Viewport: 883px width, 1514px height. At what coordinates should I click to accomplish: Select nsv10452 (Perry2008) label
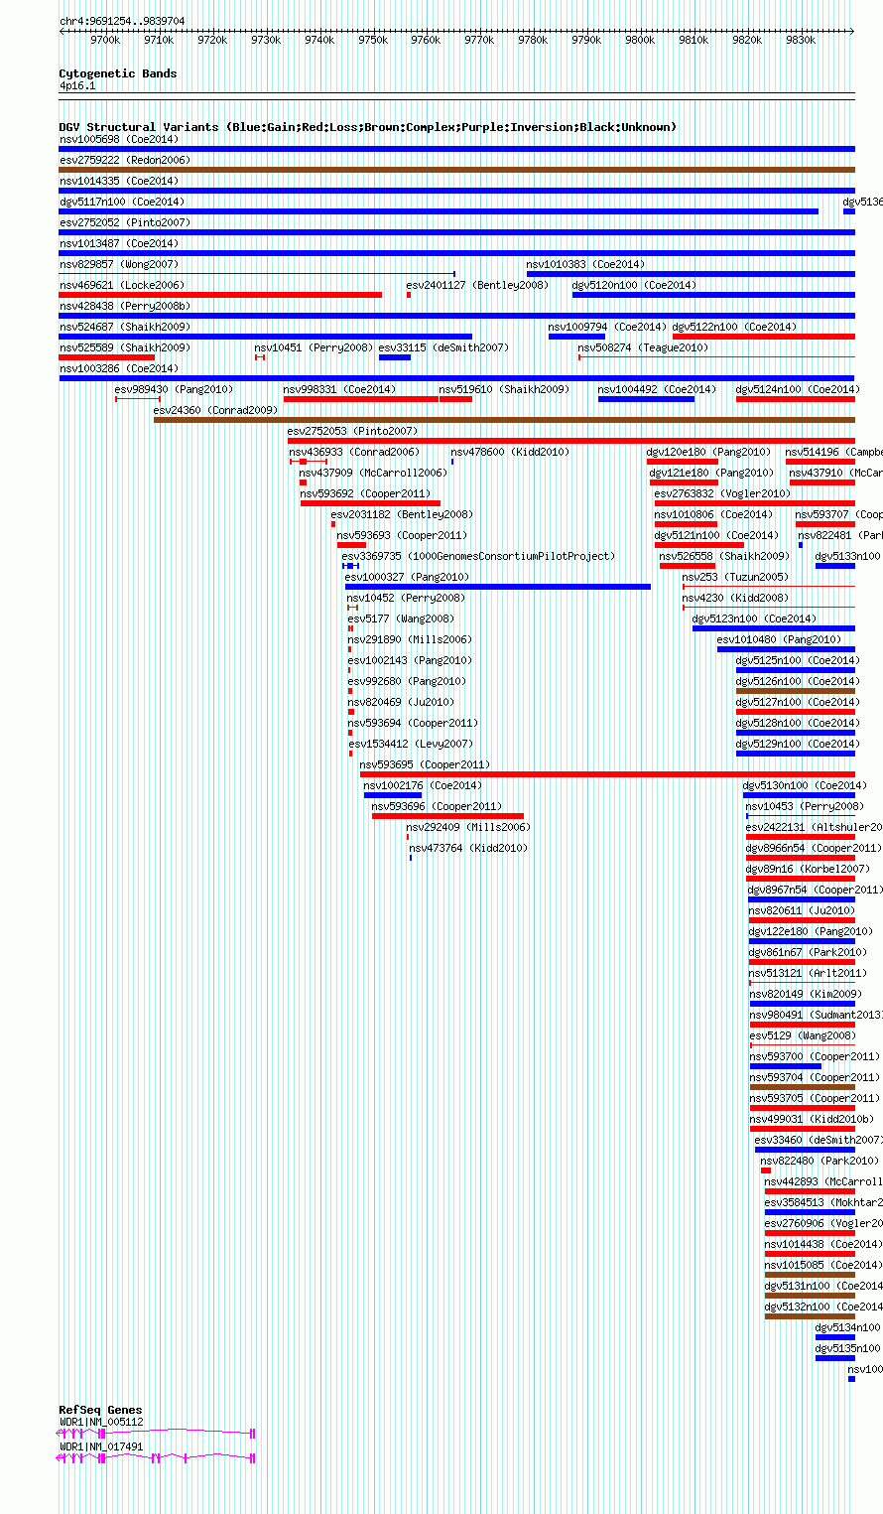[406, 598]
